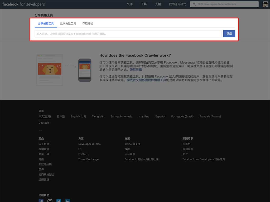Click the dog illustration webpage thumbnail
Viewport: 270px width, 202px height.
tap(50, 70)
